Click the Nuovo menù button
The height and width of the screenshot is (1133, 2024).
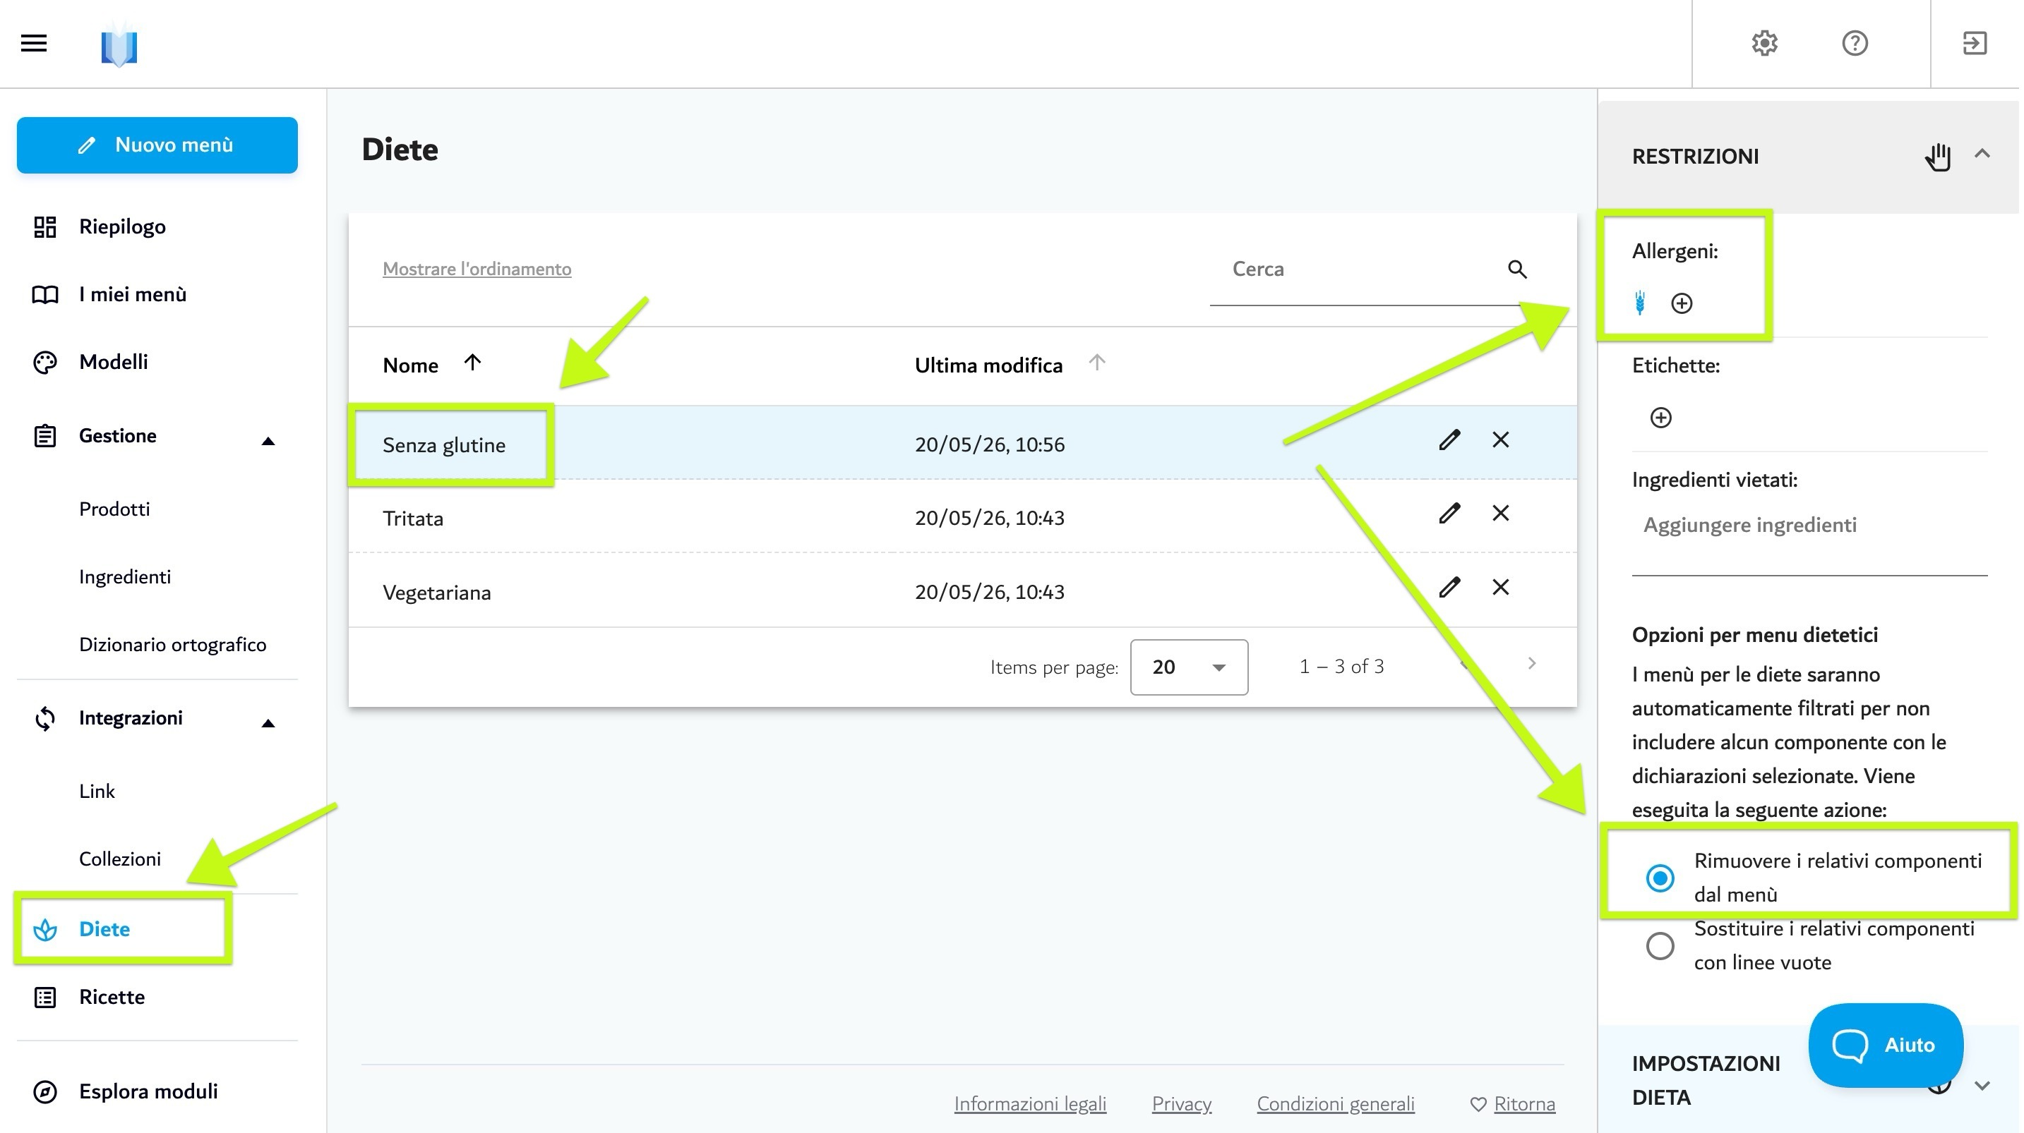[x=157, y=145]
